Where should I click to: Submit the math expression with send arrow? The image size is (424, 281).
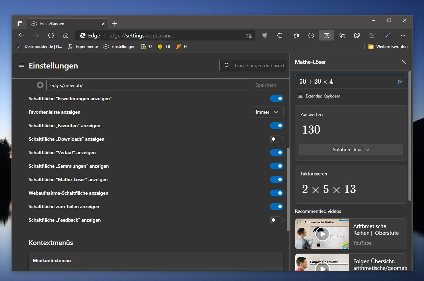(x=400, y=82)
